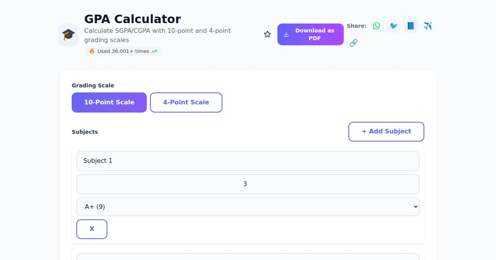This screenshot has height=260, width=496.
Task: Share using the Facebook blue book icon
Action: click(x=410, y=26)
